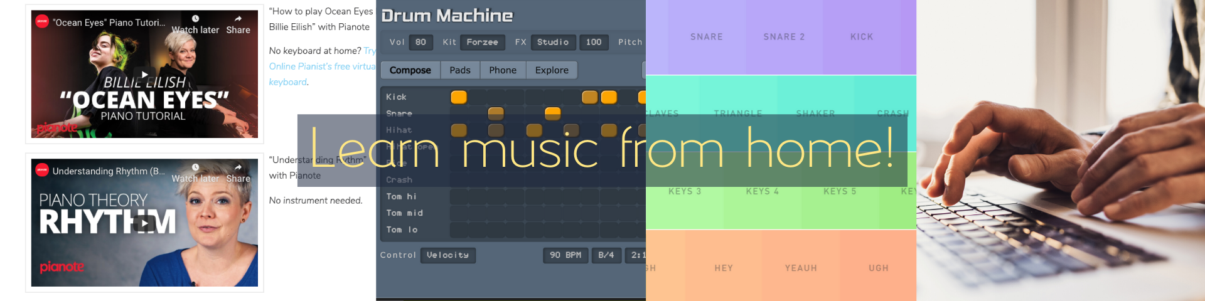Toggle the first active Kick step
The image size is (1205, 301).
click(459, 97)
